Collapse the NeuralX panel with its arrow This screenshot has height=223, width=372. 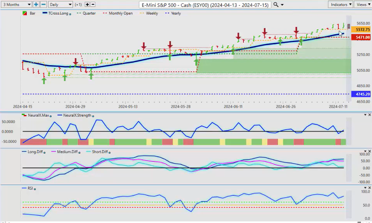365,115
